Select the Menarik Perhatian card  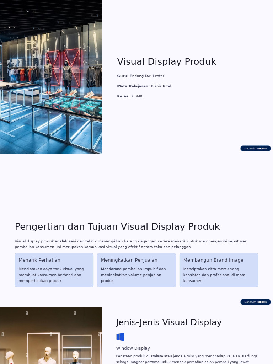point(54,270)
